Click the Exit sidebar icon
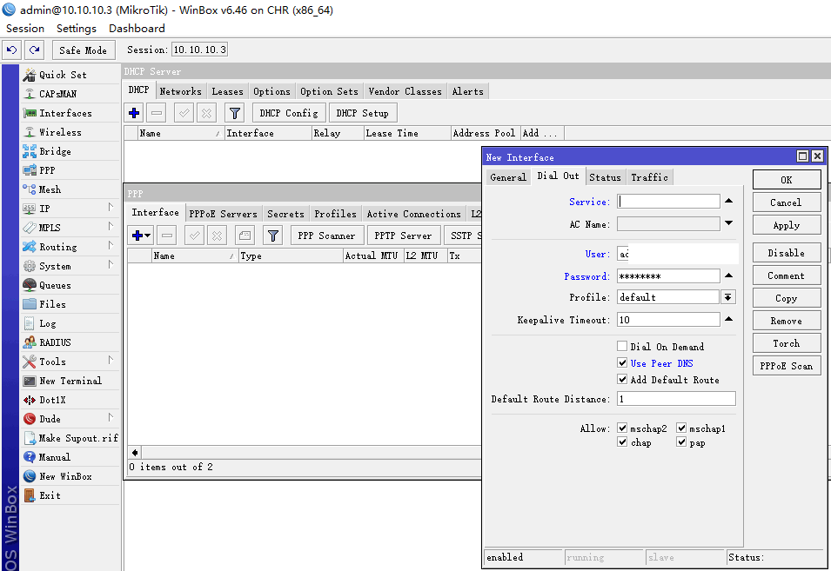The height and width of the screenshot is (571, 831). coord(30,495)
